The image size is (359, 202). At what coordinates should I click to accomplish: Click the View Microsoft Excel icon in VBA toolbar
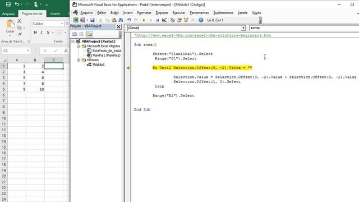tap(76, 20)
